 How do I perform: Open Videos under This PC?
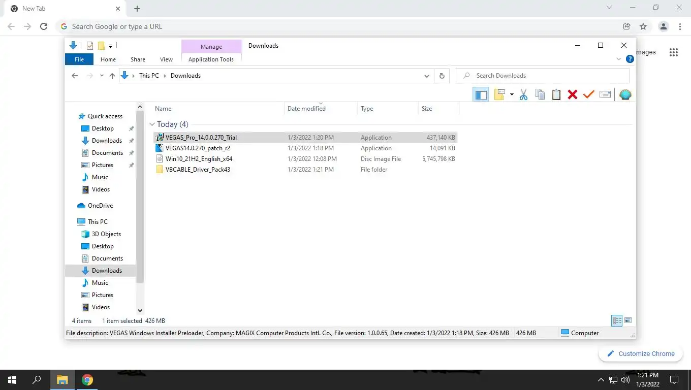101,307
